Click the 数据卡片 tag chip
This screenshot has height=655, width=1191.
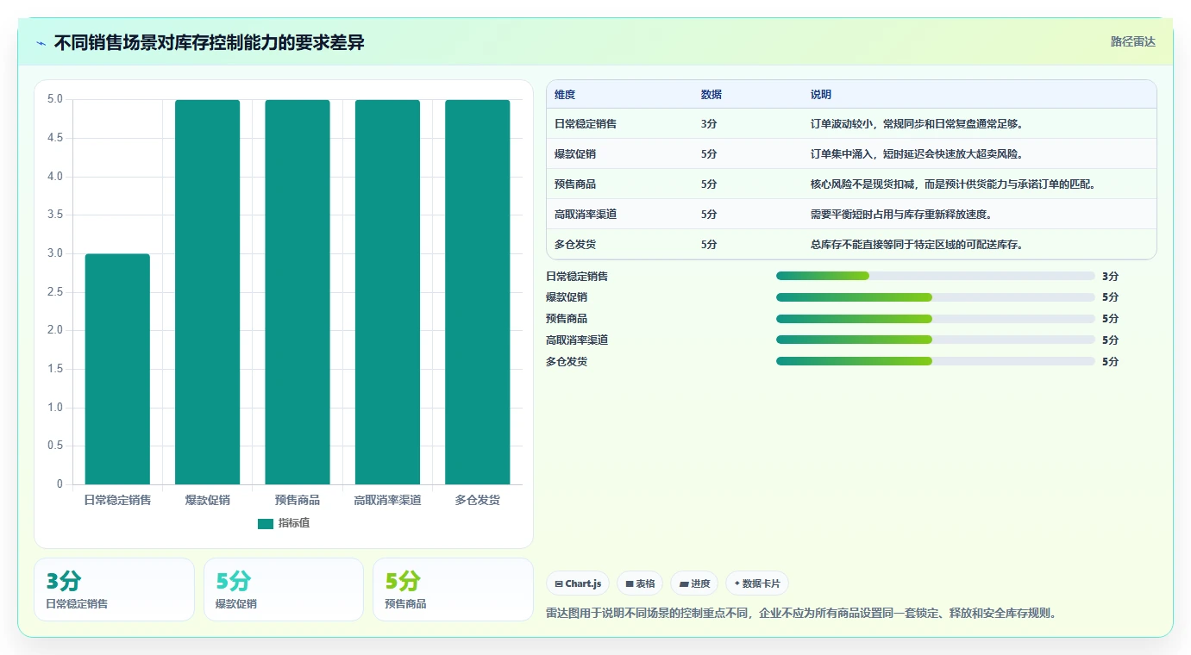pyautogui.click(x=757, y=583)
